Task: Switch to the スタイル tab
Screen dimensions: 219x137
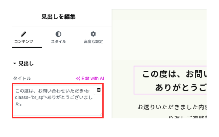Action: pyautogui.click(x=58, y=41)
